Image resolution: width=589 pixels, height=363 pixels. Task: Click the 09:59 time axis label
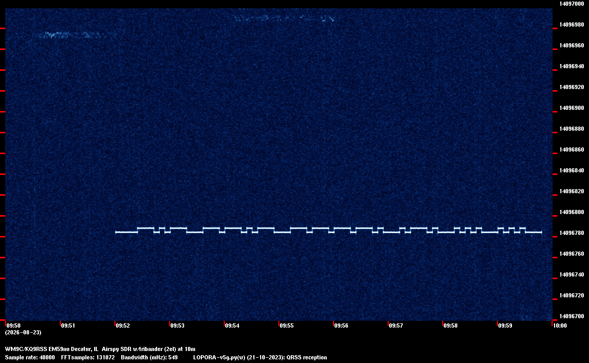(x=505, y=326)
